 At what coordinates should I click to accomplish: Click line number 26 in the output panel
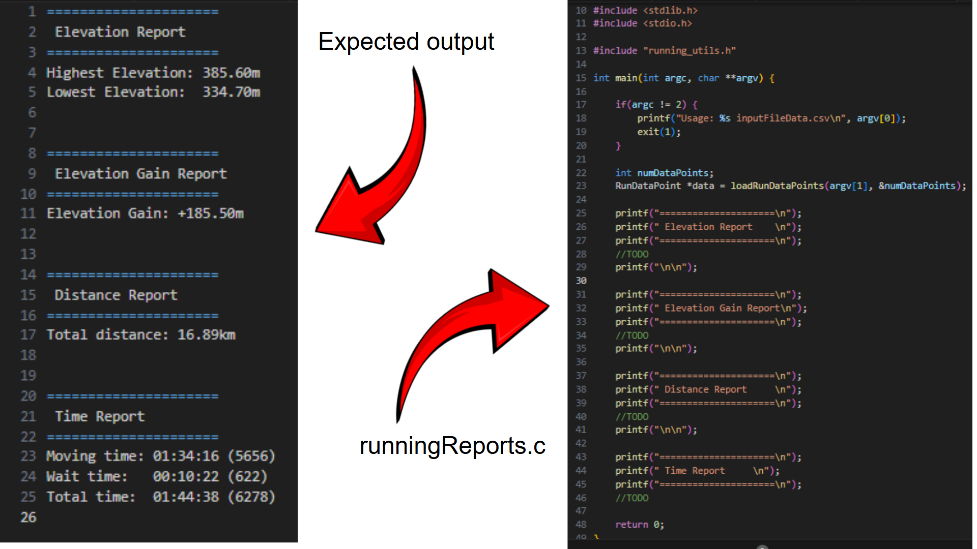point(28,517)
